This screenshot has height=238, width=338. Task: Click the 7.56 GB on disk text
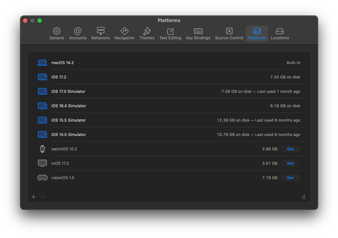[x=237, y=91]
